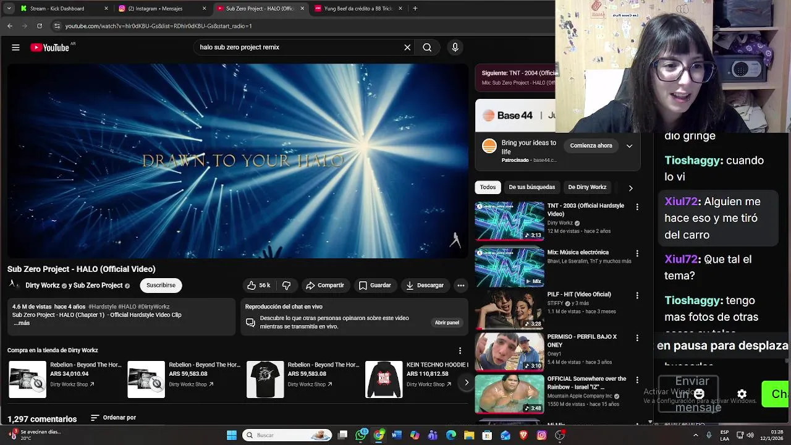Show more filter chips with right arrow
Image resolution: width=791 pixels, height=445 pixels.
pos(630,187)
